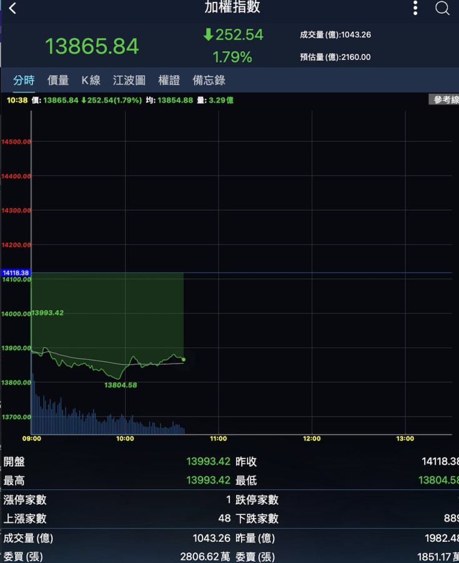Viewport: 459px width, 563px height.
Task: Toggle the 參考線 button
Action: 444,100
